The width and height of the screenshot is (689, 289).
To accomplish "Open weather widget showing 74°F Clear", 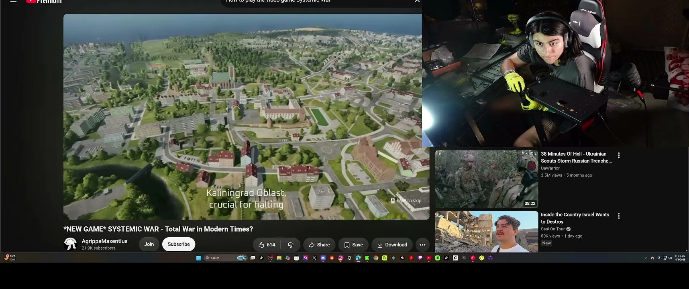I will (10, 258).
